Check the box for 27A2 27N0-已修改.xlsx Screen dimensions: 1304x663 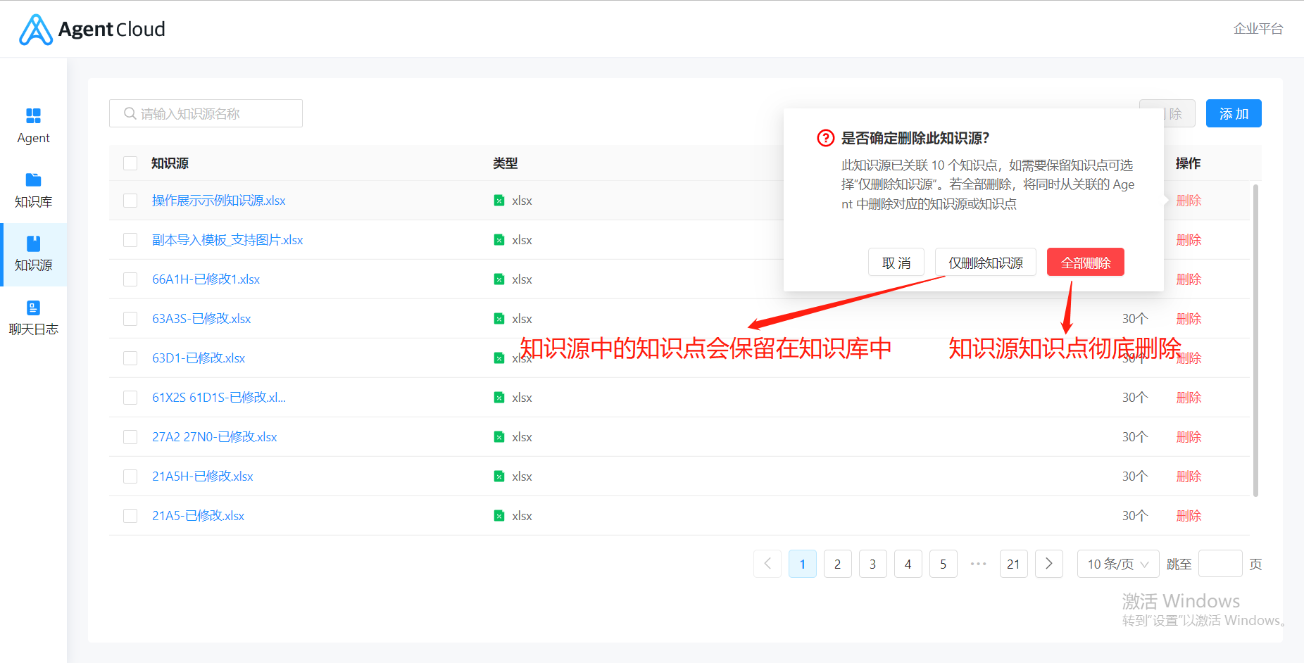pos(130,437)
